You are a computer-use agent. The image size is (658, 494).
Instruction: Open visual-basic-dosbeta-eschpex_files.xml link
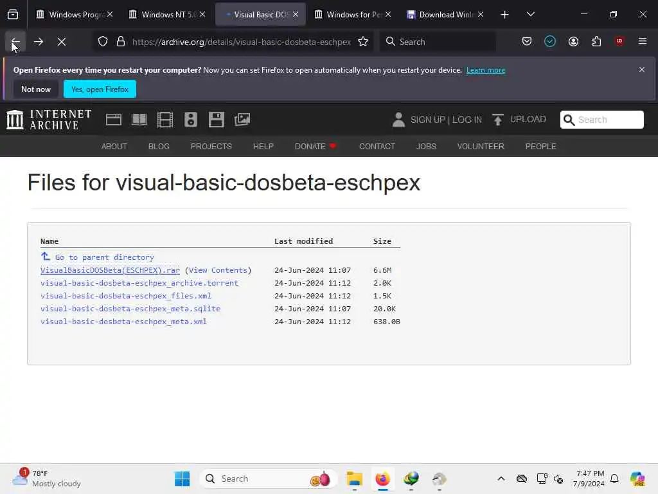click(126, 296)
